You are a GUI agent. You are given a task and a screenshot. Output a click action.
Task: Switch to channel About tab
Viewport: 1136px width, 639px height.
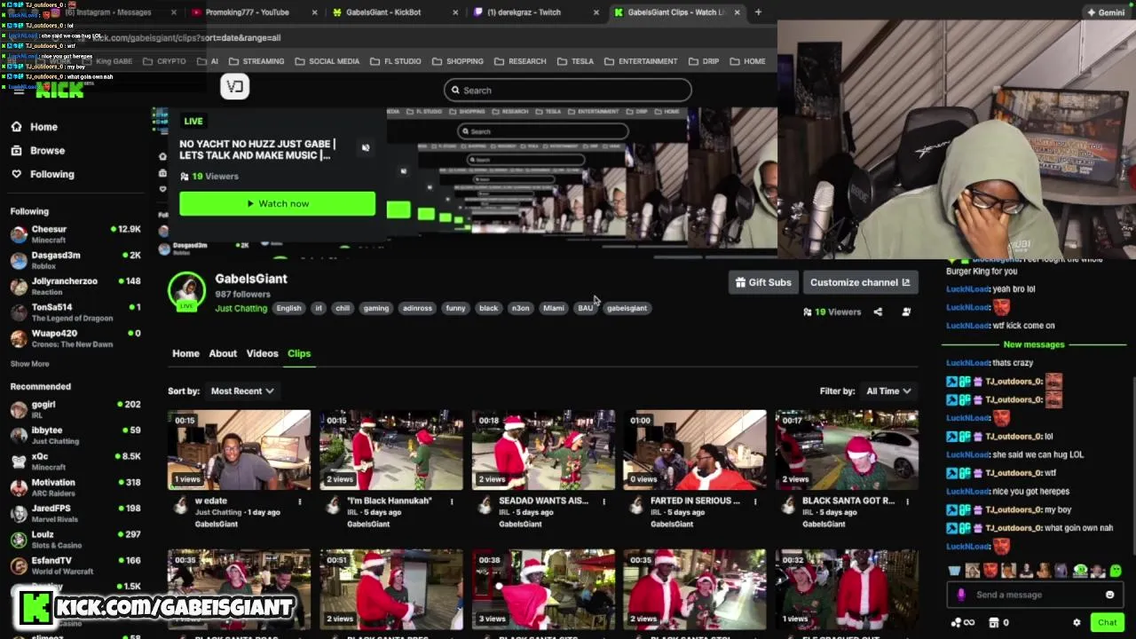tap(223, 353)
